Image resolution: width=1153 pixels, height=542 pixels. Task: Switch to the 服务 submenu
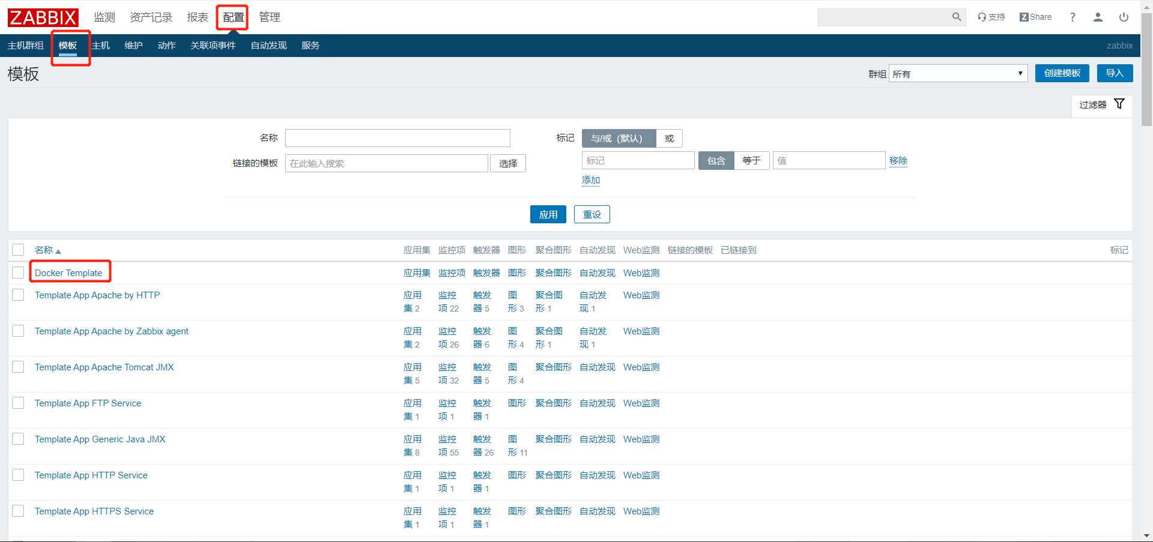coord(310,46)
